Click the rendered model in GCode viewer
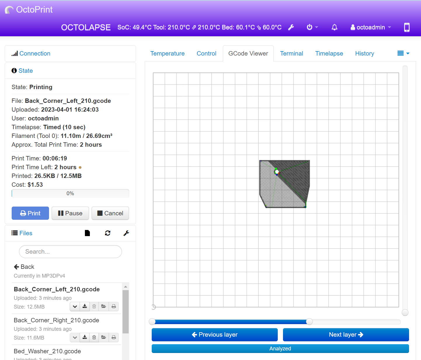This screenshot has height=360, width=421. click(284, 184)
